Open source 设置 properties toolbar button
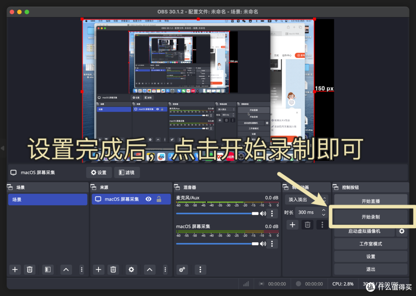Viewport: 416px width, 296px height. pos(99,173)
